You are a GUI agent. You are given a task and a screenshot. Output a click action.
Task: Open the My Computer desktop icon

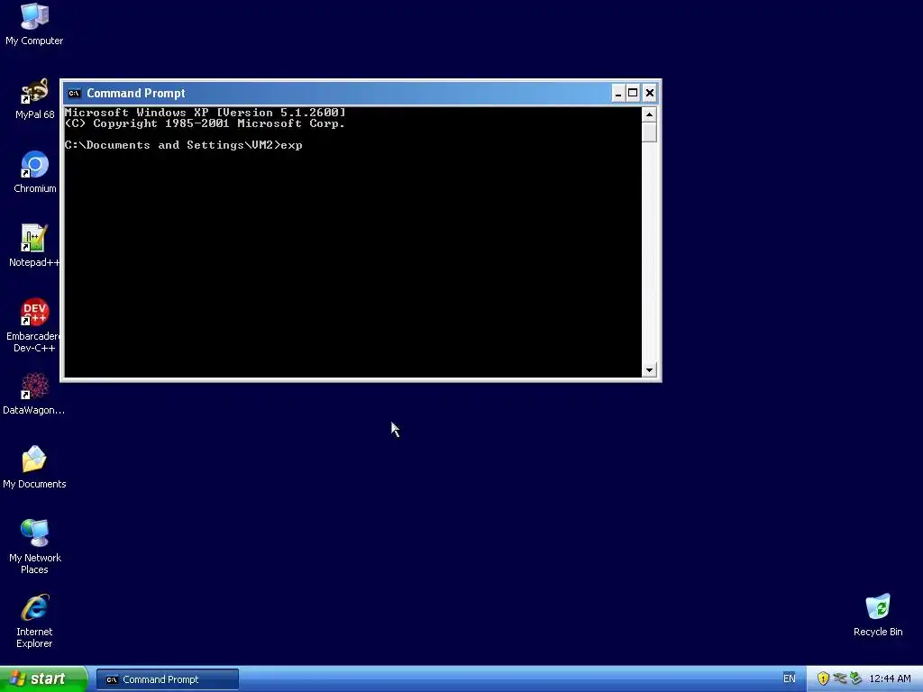[x=34, y=23]
